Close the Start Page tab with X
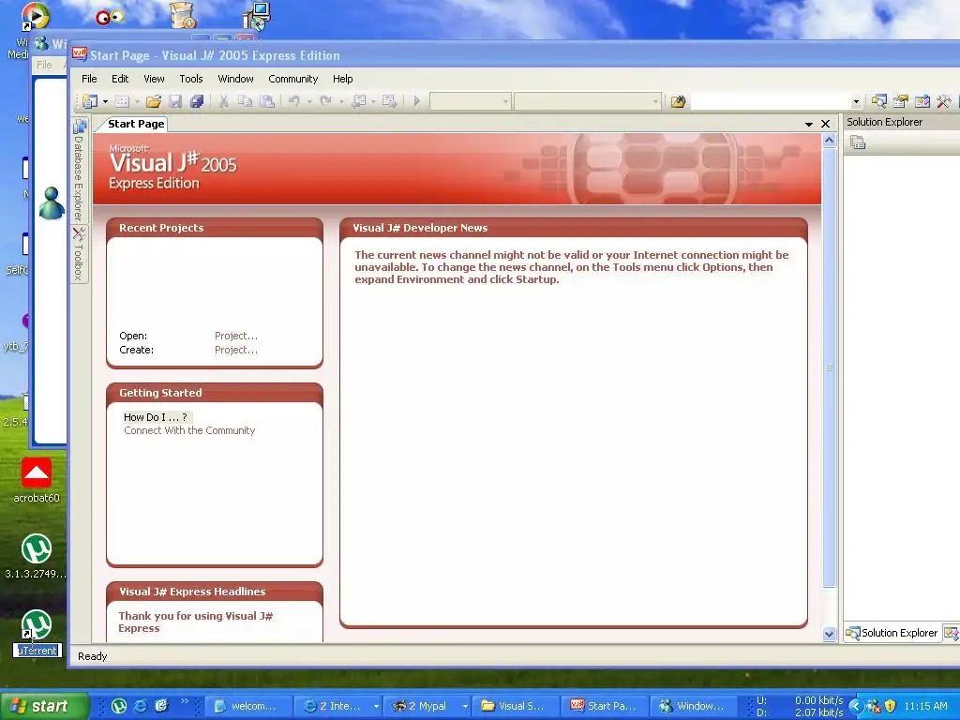Viewport: 960px width, 720px height. pyautogui.click(x=825, y=124)
